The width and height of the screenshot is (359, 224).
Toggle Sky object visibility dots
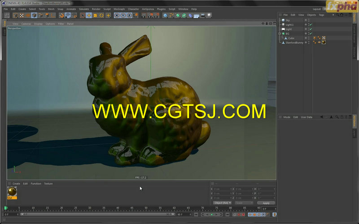click(309, 20)
